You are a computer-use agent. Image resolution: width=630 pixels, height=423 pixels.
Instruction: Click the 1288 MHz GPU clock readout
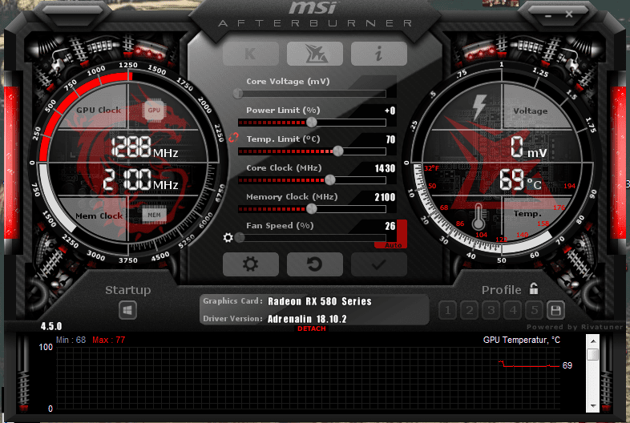[144, 147]
